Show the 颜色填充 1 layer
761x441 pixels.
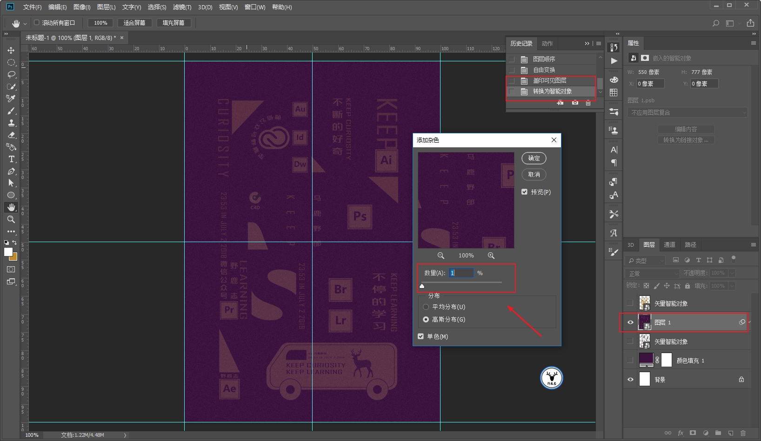click(x=630, y=361)
